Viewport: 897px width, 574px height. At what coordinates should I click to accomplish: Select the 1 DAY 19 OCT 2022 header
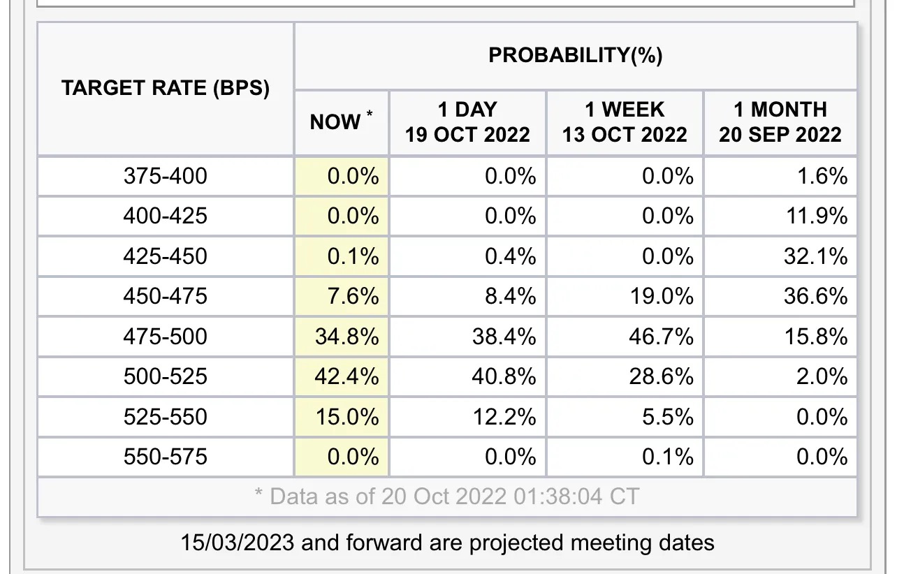click(467, 122)
